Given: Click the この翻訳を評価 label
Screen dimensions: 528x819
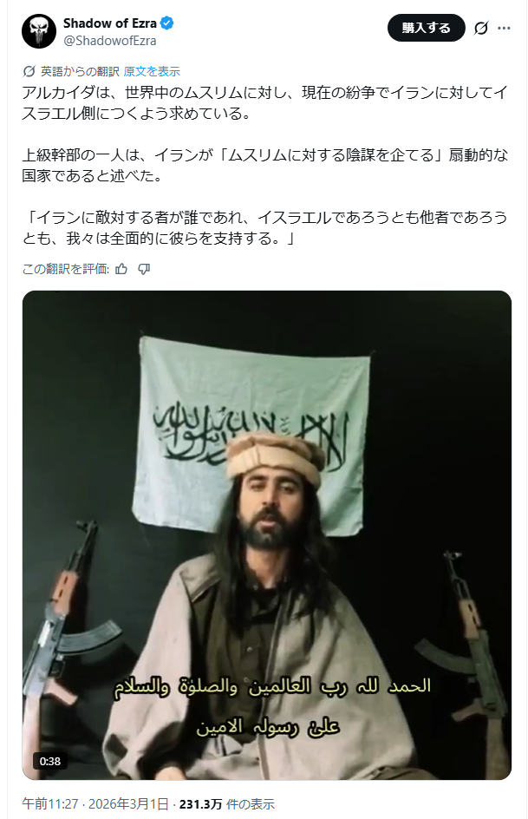Looking at the screenshot, I should coord(66,269).
